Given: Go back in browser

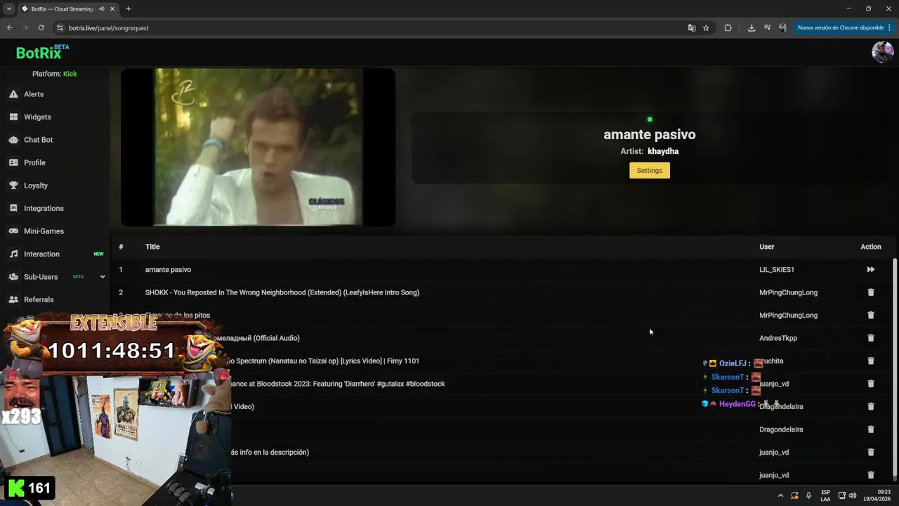Looking at the screenshot, I should pyautogui.click(x=9, y=27).
